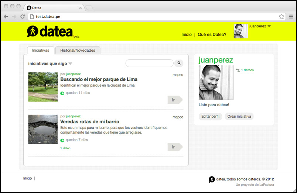Click 'quedan 7 días' text
Screen dimensions: 297x193
pos(77,140)
